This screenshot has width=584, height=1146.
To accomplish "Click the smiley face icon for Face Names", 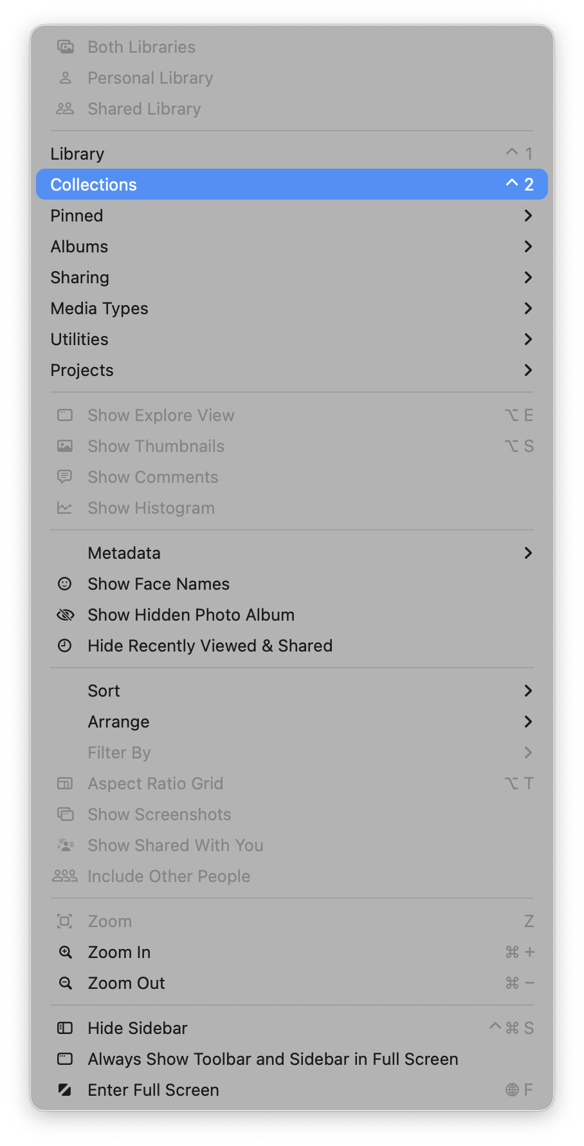I will 65,584.
